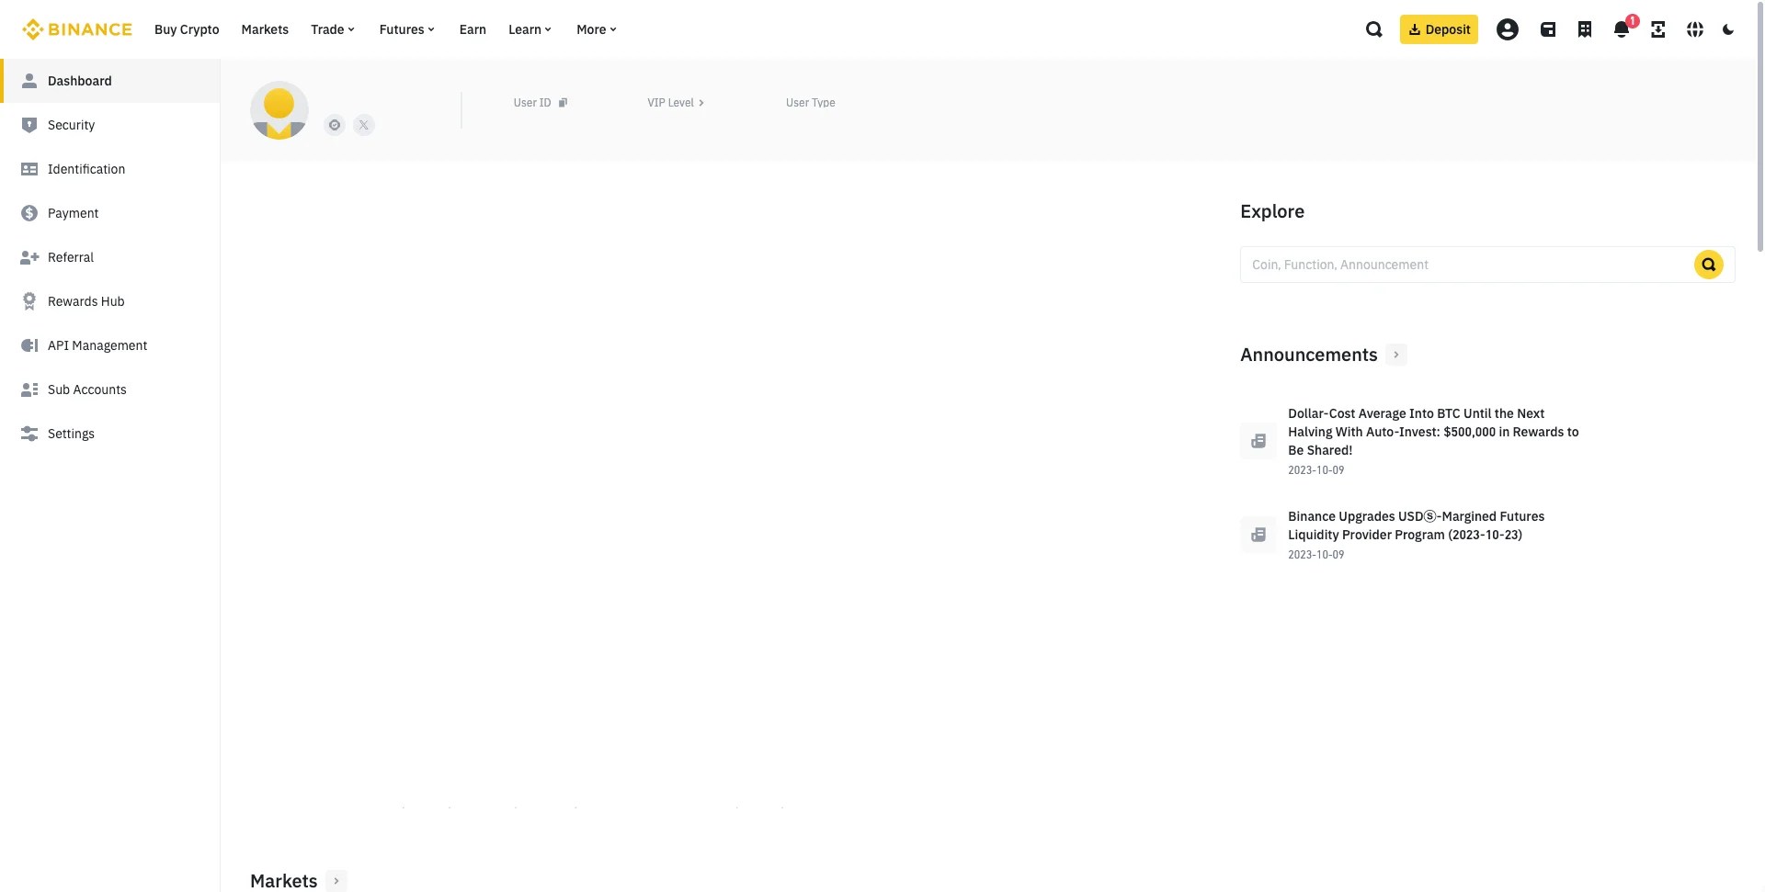This screenshot has width=1765, height=892.
Task: Click the yellow Deposit button
Action: point(1438,28)
